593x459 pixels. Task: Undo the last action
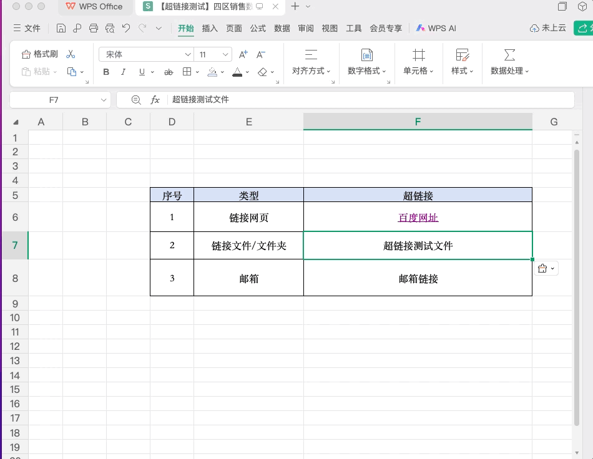[126, 28]
